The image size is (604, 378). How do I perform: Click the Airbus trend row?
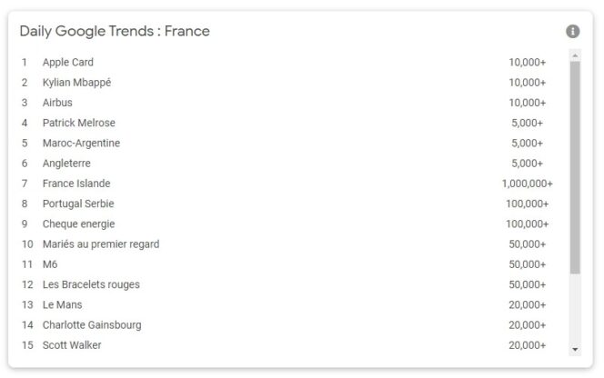pos(57,103)
